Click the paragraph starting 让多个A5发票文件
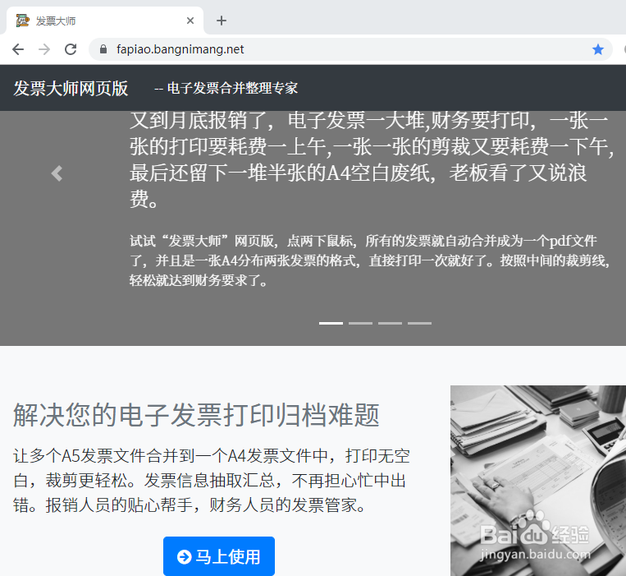This screenshot has width=626, height=576. coord(211,481)
